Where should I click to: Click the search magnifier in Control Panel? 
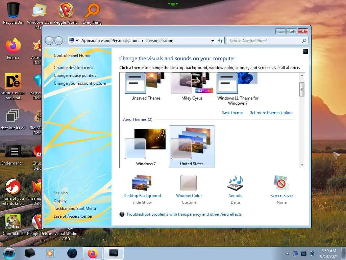point(304,41)
